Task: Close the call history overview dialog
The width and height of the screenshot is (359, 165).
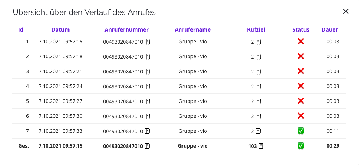Action: click(x=346, y=11)
